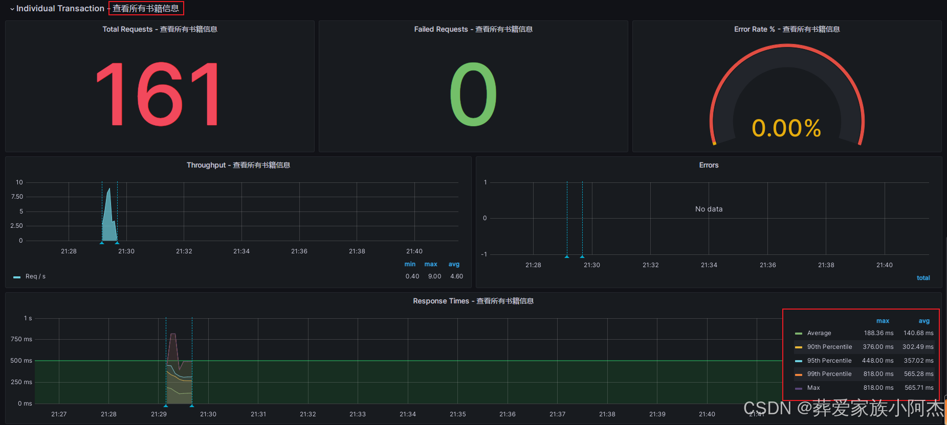Image resolution: width=947 pixels, height=425 pixels.
Task: Click the Req / s legend color swatch
Action: (x=17, y=277)
